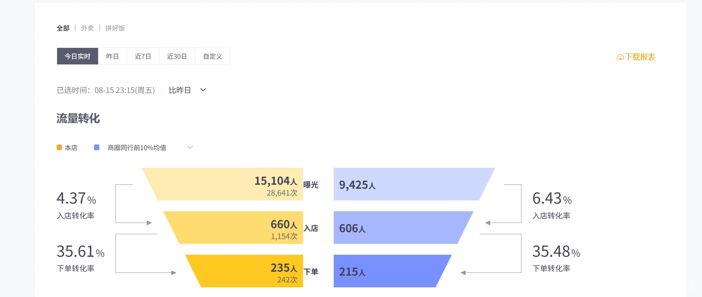
Task: Switch to the 外卖 tab
Action: click(87, 28)
